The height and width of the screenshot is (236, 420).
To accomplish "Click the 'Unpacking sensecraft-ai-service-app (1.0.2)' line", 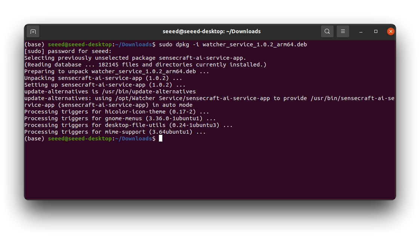I will (x=103, y=78).
